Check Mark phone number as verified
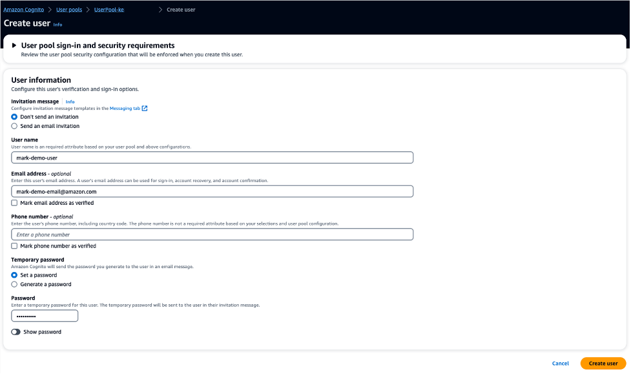The image size is (631, 374). tap(14, 246)
